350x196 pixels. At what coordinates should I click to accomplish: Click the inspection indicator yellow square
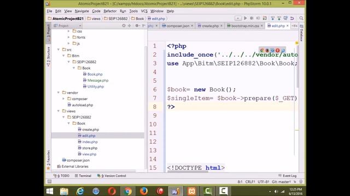(296, 42)
